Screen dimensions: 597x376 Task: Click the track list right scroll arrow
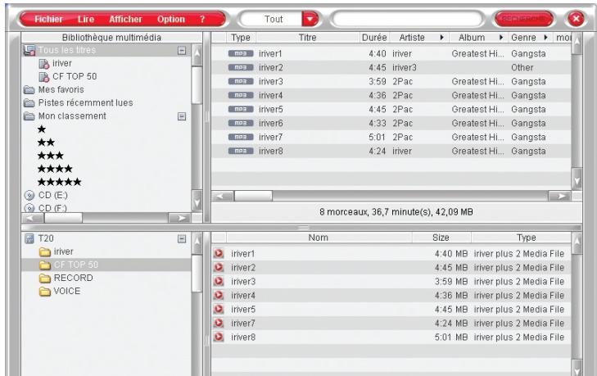(x=559, y=196)
